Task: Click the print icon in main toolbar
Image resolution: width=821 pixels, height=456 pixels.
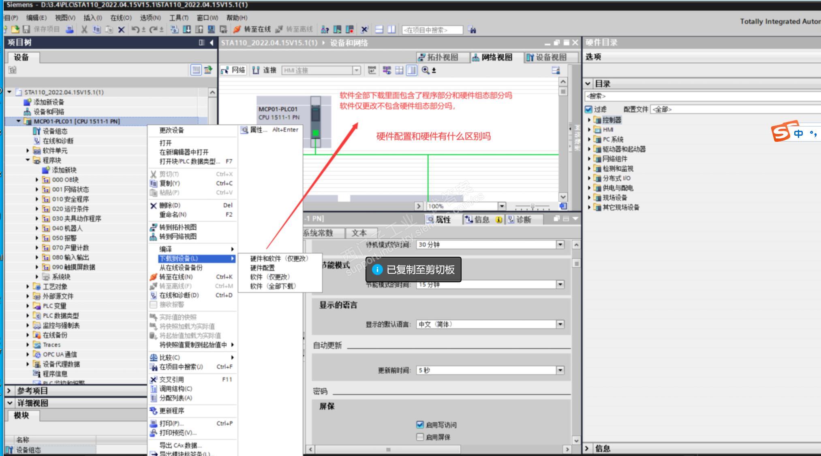Action: coord(70,29)
